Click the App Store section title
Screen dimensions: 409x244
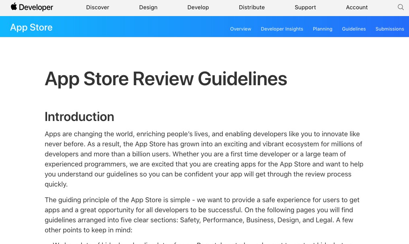[x=31, y=27]
